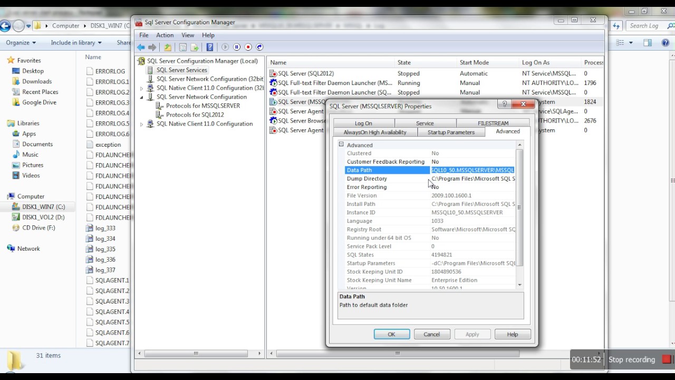Click the Explorer change view icon
The width and height of the screenshot is (675, 380).
click(x=621, y=43)
